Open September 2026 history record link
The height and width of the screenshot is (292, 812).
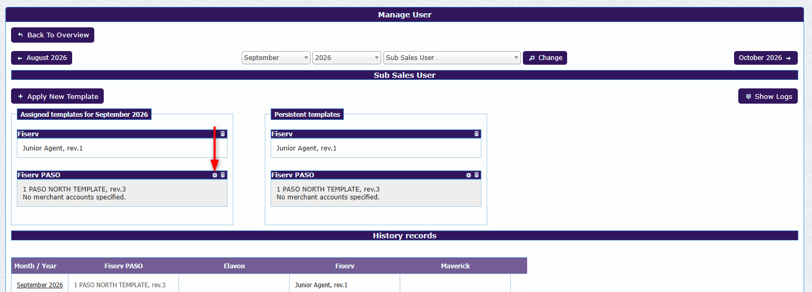39,285
